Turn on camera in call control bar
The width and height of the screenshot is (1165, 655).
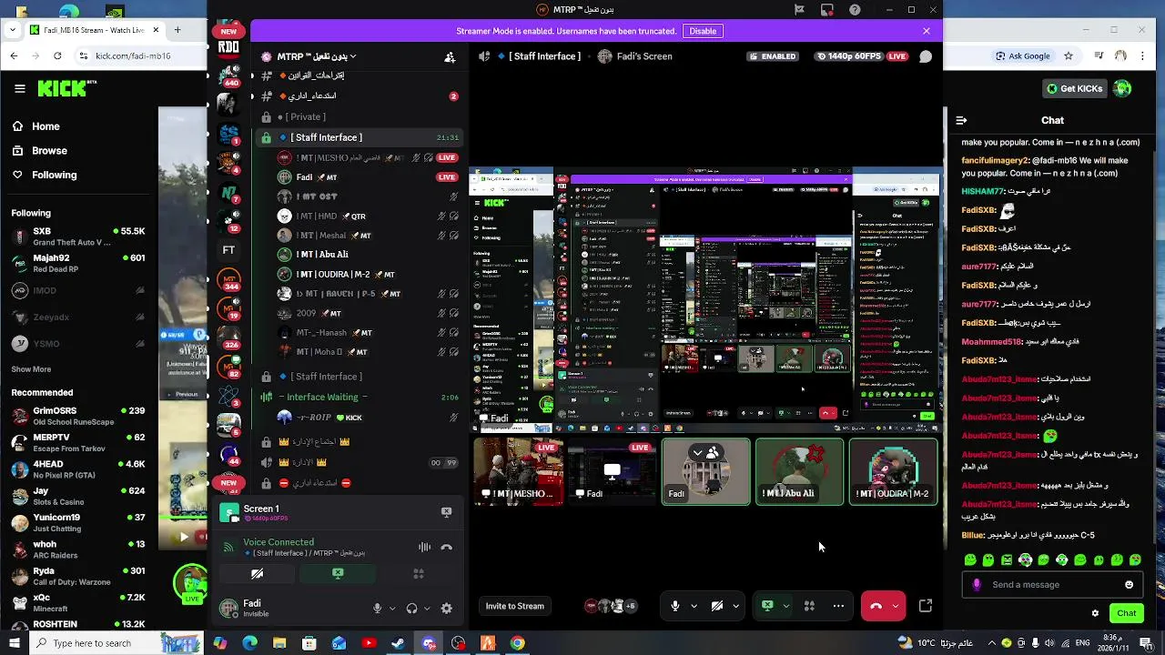click(717, 606)
